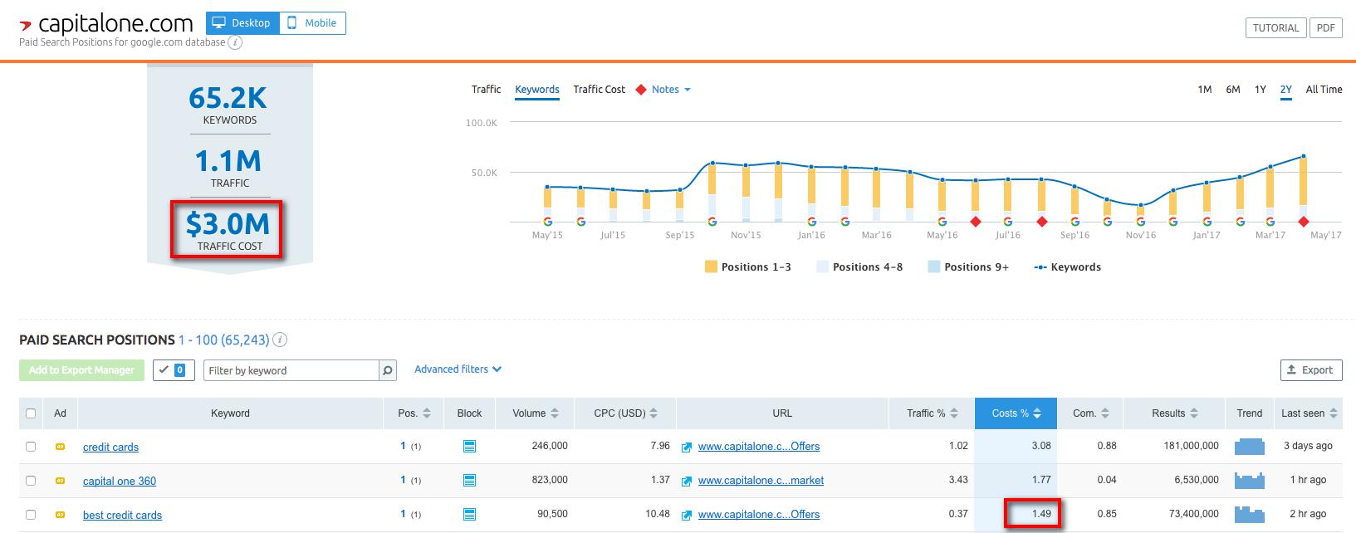
Task: Expand Advanced filters
Action: (458, 369)
